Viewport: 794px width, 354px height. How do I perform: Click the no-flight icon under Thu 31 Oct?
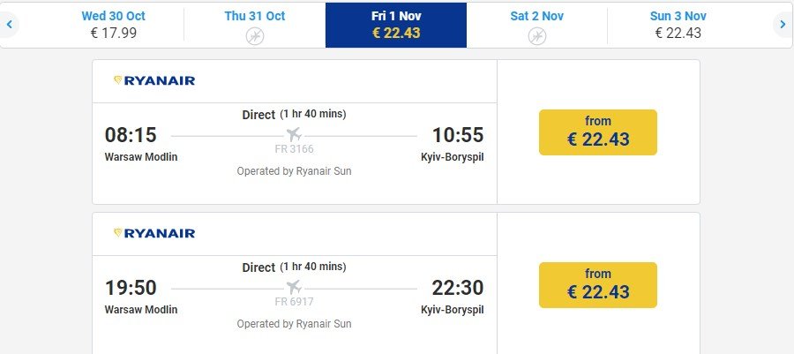point(254,36)
